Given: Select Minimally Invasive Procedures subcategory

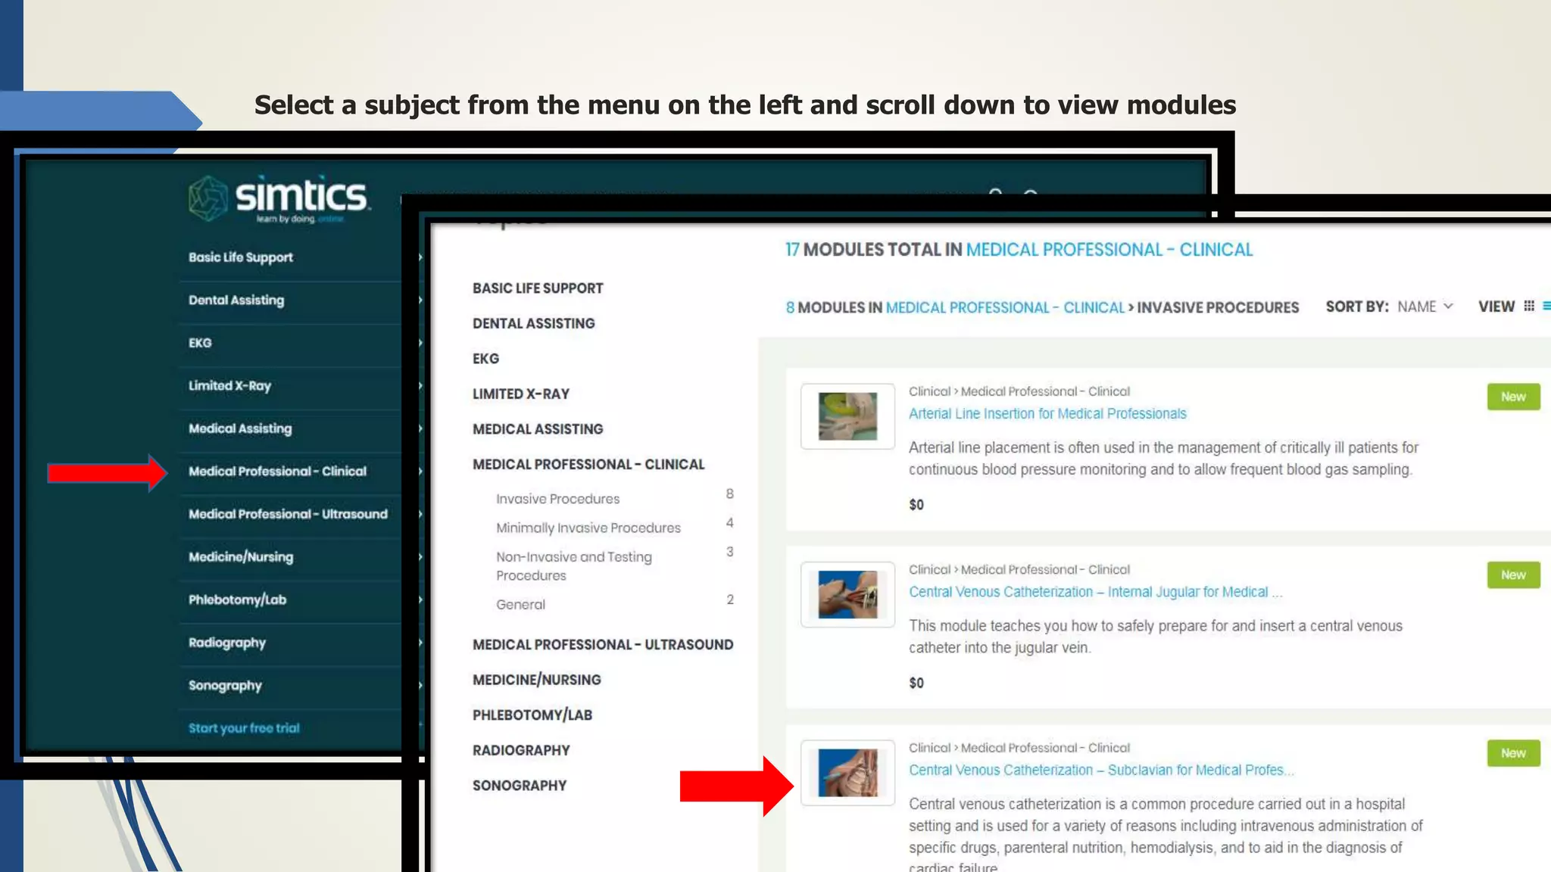Looking at the screenshot, I should coord(588,528).
